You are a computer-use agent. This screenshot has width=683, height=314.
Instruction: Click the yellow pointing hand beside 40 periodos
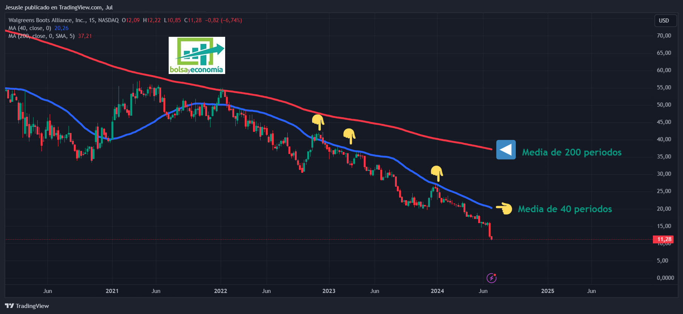point(504,208)
